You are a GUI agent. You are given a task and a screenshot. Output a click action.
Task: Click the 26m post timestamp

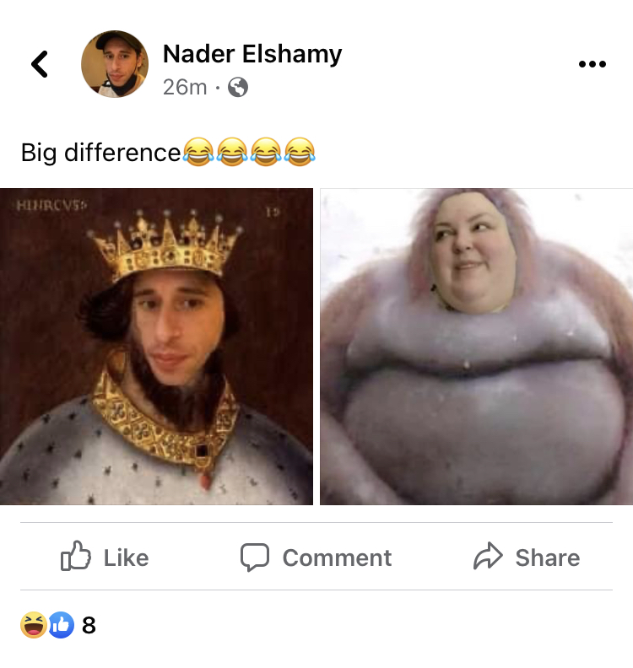pyautogui.click(x=185, y=88)
